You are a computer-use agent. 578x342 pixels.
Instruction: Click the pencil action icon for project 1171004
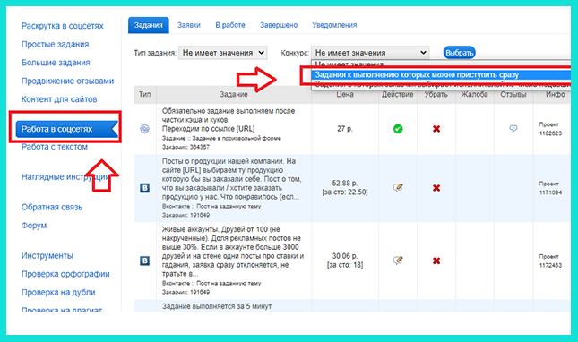(x=398, y=187)
